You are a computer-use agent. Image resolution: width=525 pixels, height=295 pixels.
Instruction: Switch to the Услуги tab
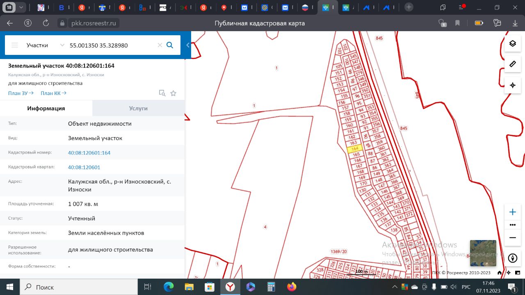click(138, 108)
